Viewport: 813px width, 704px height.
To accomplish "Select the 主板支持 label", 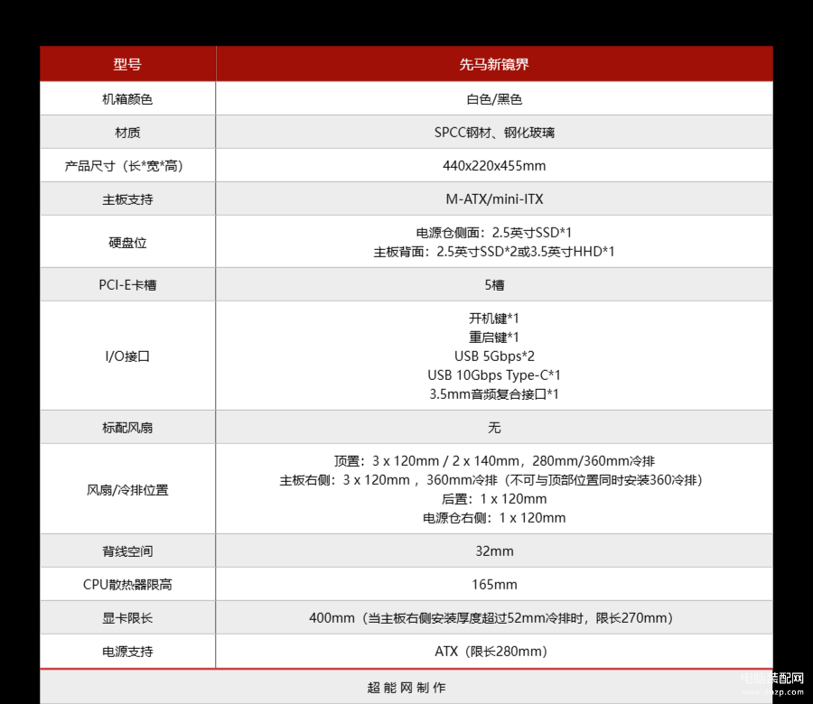I will click(x=127, y=199).
